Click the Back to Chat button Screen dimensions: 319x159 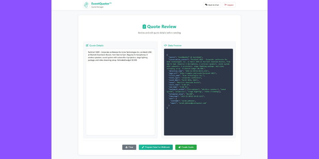click(212, 5)
